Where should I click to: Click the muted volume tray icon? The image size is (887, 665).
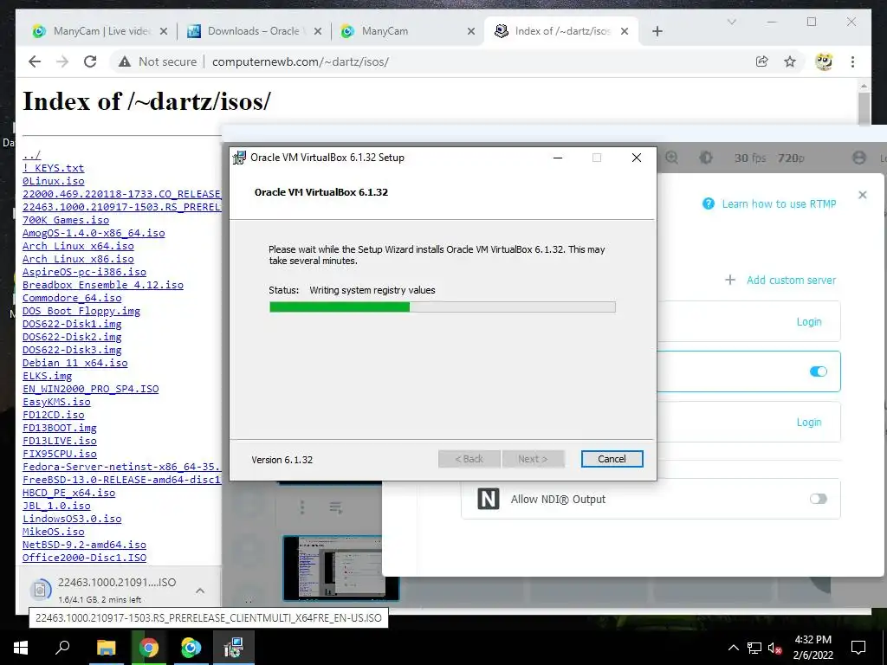[x=774, y=648]
